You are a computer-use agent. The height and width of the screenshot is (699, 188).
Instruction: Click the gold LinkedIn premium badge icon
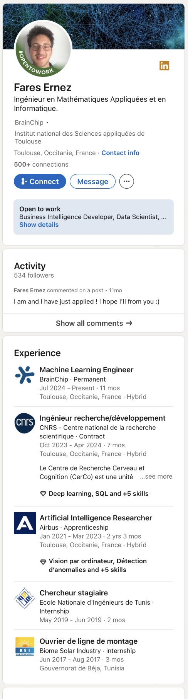tap(164, 65)
